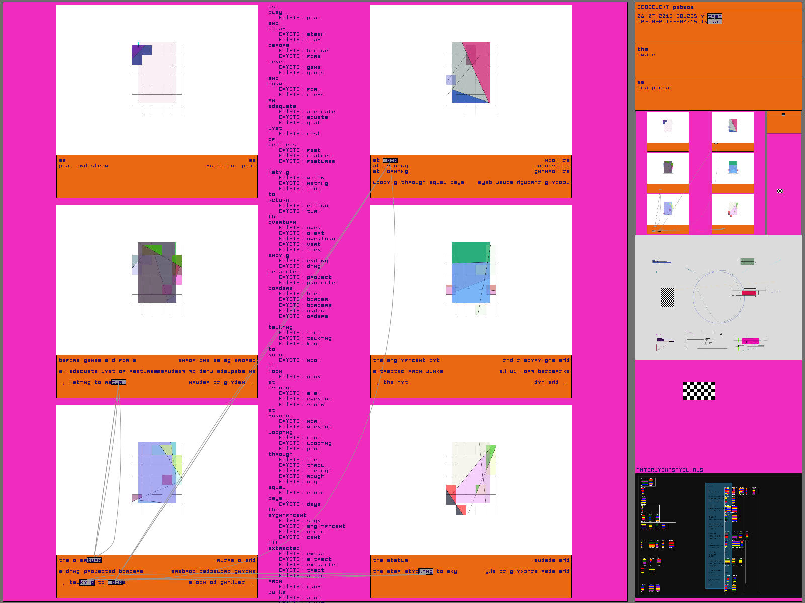Open the 08-07-2019-201225 file entry
Image resolution: width=805 pixels, height=603 pixels.
click(x=679, y=16)
